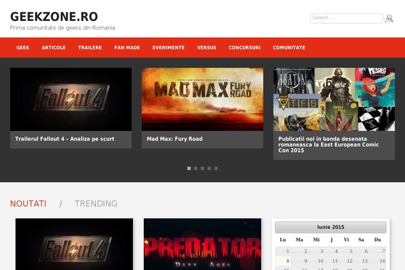Select day 14 in the calendar
Image resolution: width=405 pixels, height=270 pixels.
point(378,261)
